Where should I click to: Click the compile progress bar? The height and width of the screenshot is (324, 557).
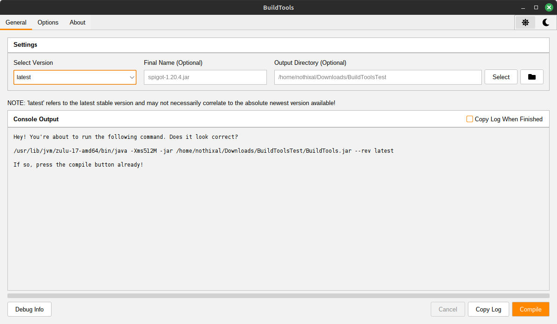(278, 295)
